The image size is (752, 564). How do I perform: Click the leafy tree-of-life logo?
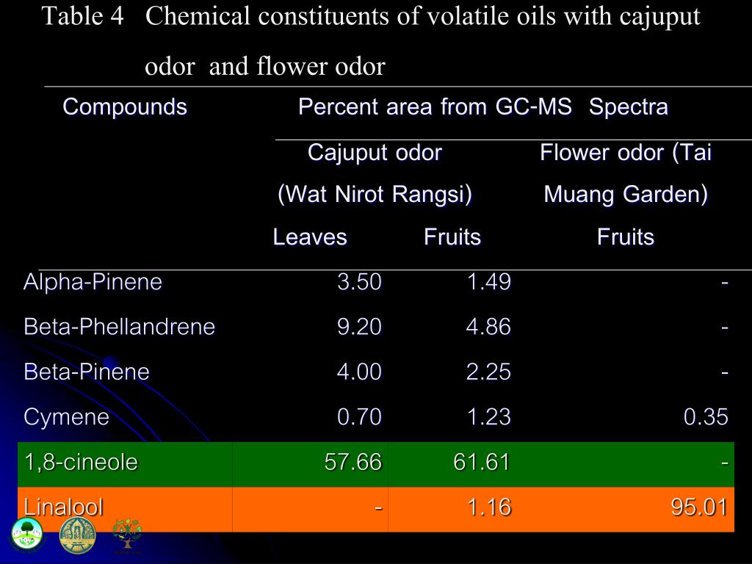[127, 535]
